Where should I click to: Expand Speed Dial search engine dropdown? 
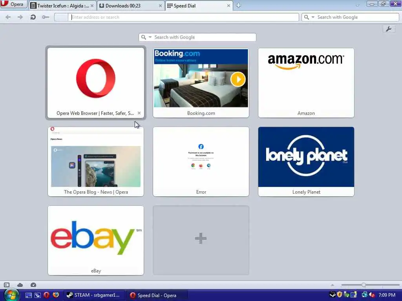pyautogui.click(x=150, y=37)
